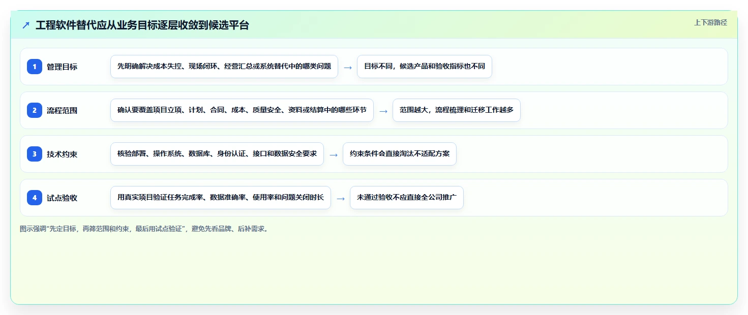Click the arrow in the 流程范围 row

(x=383, y=111)
